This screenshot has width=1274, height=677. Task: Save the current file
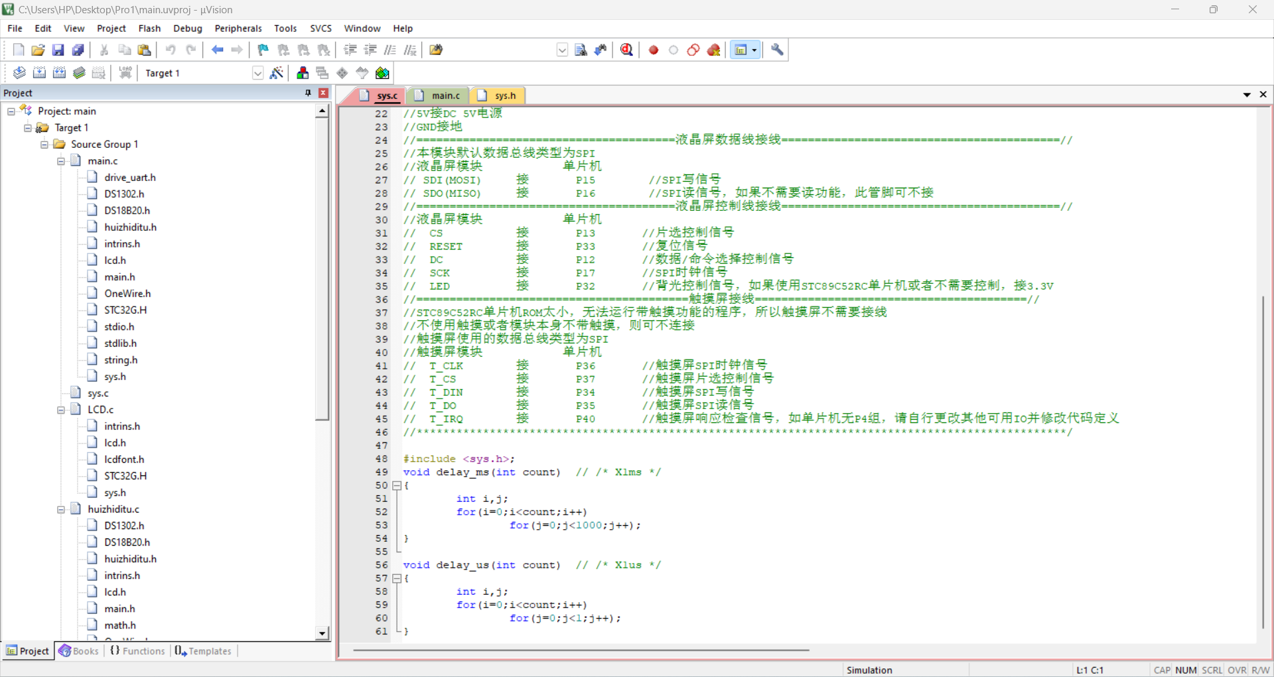58,50
